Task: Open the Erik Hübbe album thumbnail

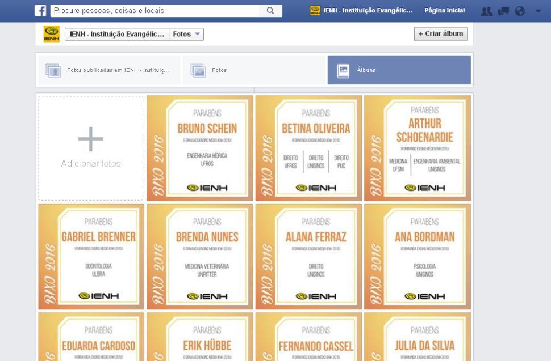Action: point(199,337)
